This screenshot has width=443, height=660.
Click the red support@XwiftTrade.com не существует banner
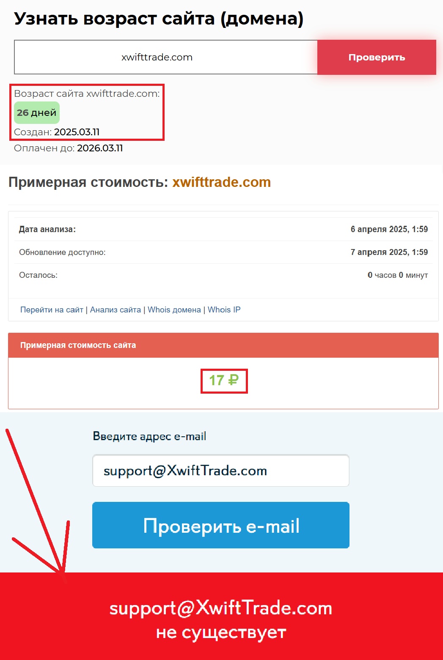tap(221, 616)
